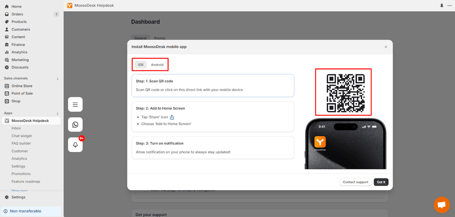This screenshot has height=217, width=455.
Task: Click the MooseDesk app icon on phone mockup
Action: pyautogui.click(x=320, y=142)
